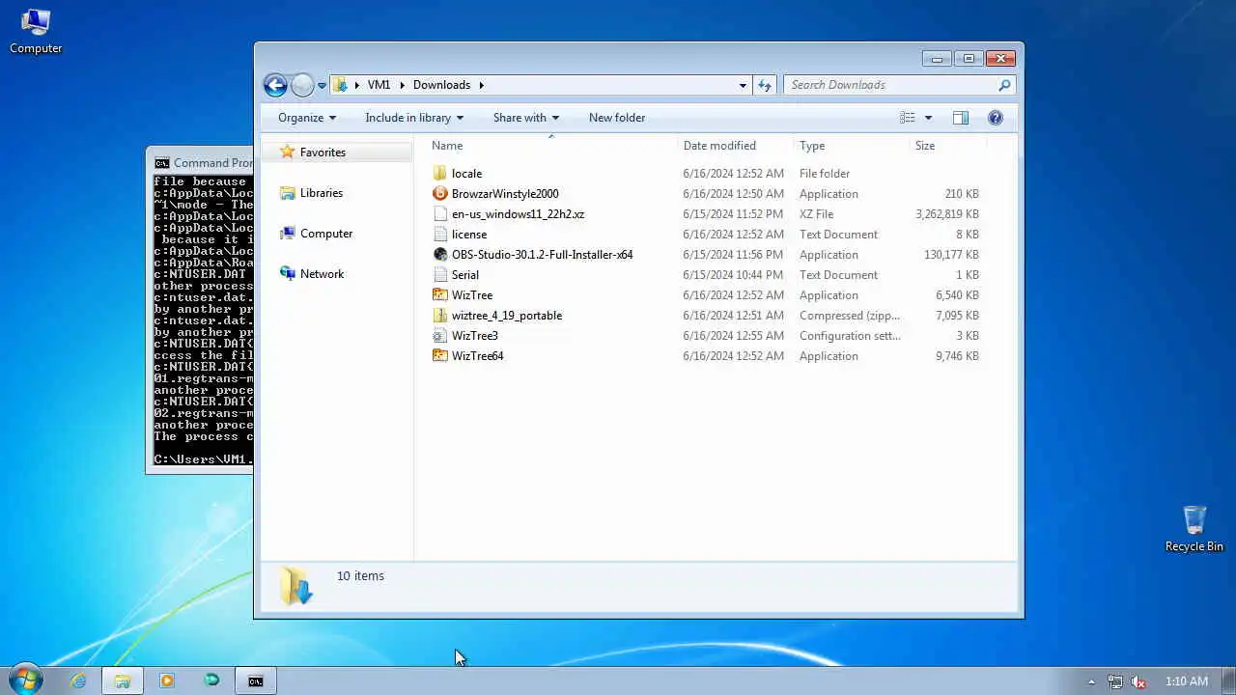Viewport: 1236px width, 695px height.
Task: Open the More view options dropdown arrow
Action: tap(928, 118)
